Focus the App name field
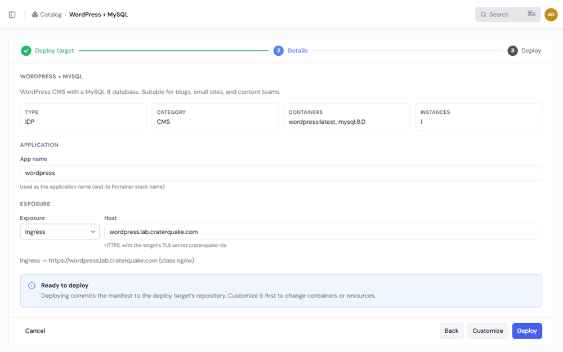Image resolution: width=563 pixels, height=352 pixels. click(281, 173)
